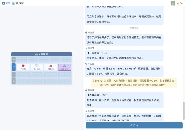Click the 【一般检查】(1/6) message
The height and width of the screenshot is (130, 185).
[x=124, y=56]
